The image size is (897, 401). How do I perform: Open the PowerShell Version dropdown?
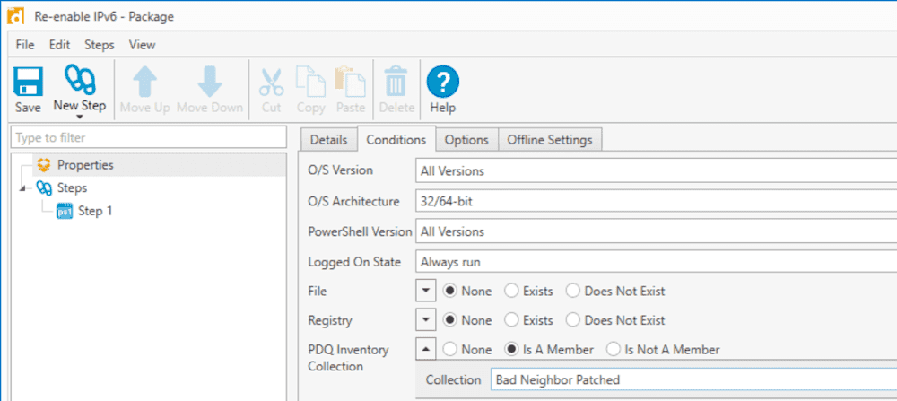(x=657, y=231)
